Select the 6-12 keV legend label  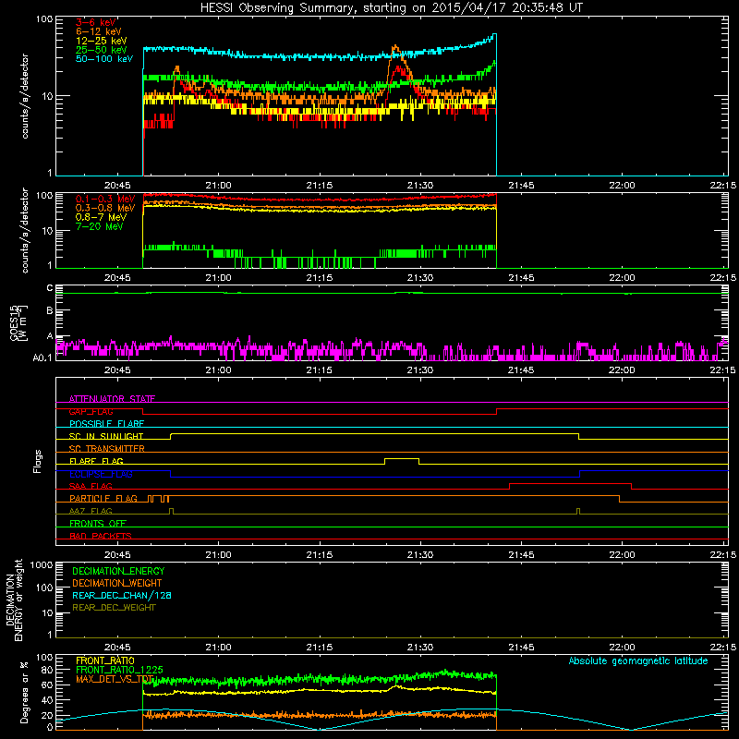coord(99,31)
